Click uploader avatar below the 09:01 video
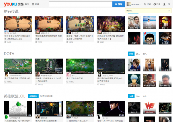This screenshot has height=122, width=173. click(x=99, y=117)
